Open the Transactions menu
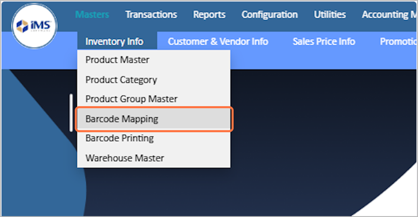The width and height of the screenshot is (418, 217). pyautogui.click(x=151, y=15)
